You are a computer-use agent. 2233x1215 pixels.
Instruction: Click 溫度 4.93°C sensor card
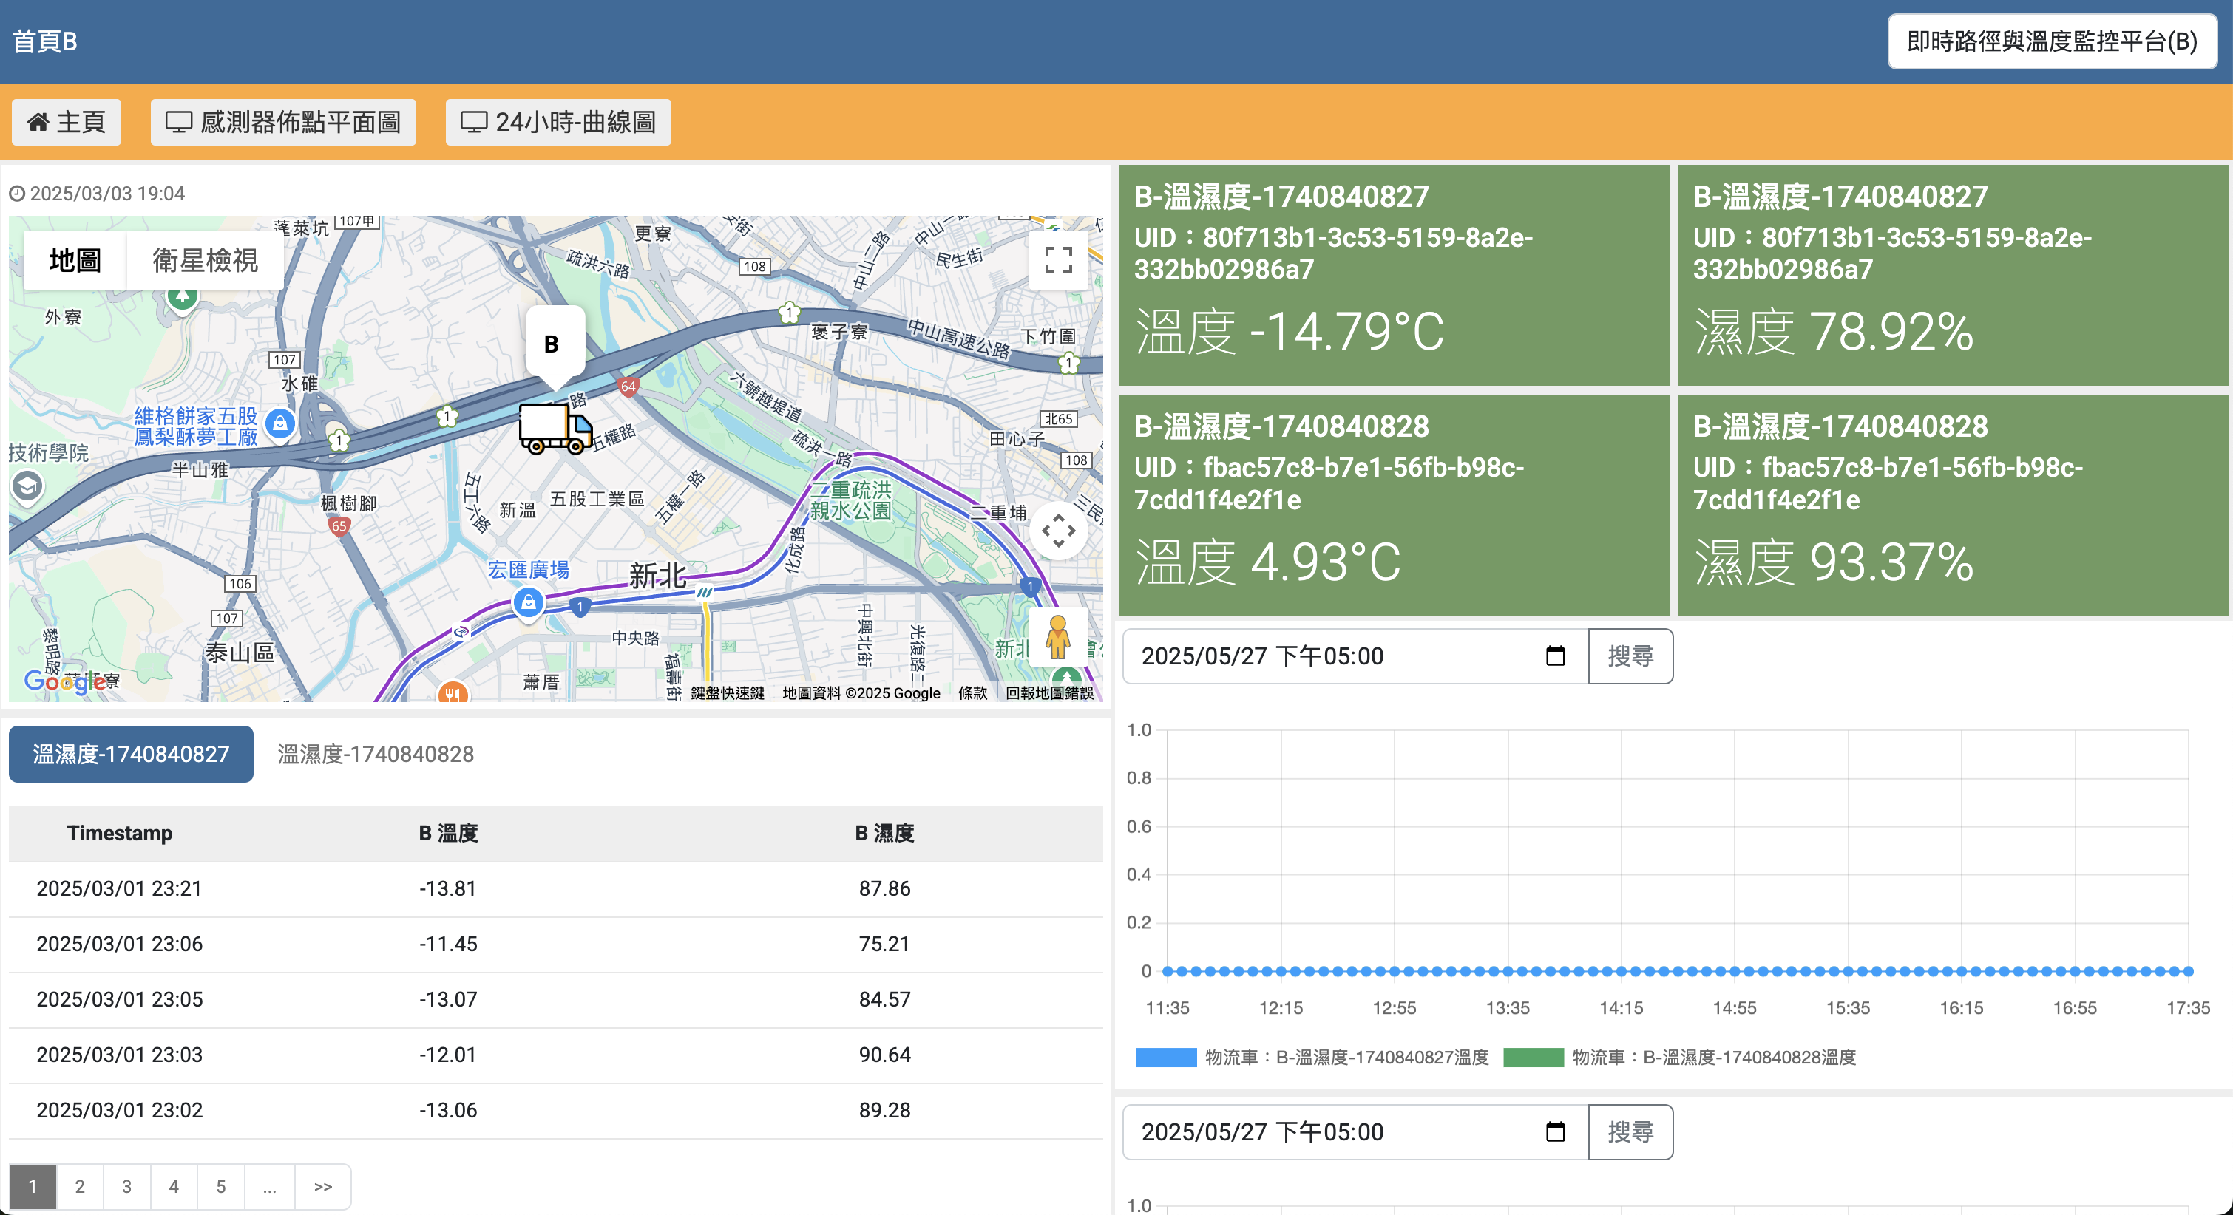(1394, 506)
